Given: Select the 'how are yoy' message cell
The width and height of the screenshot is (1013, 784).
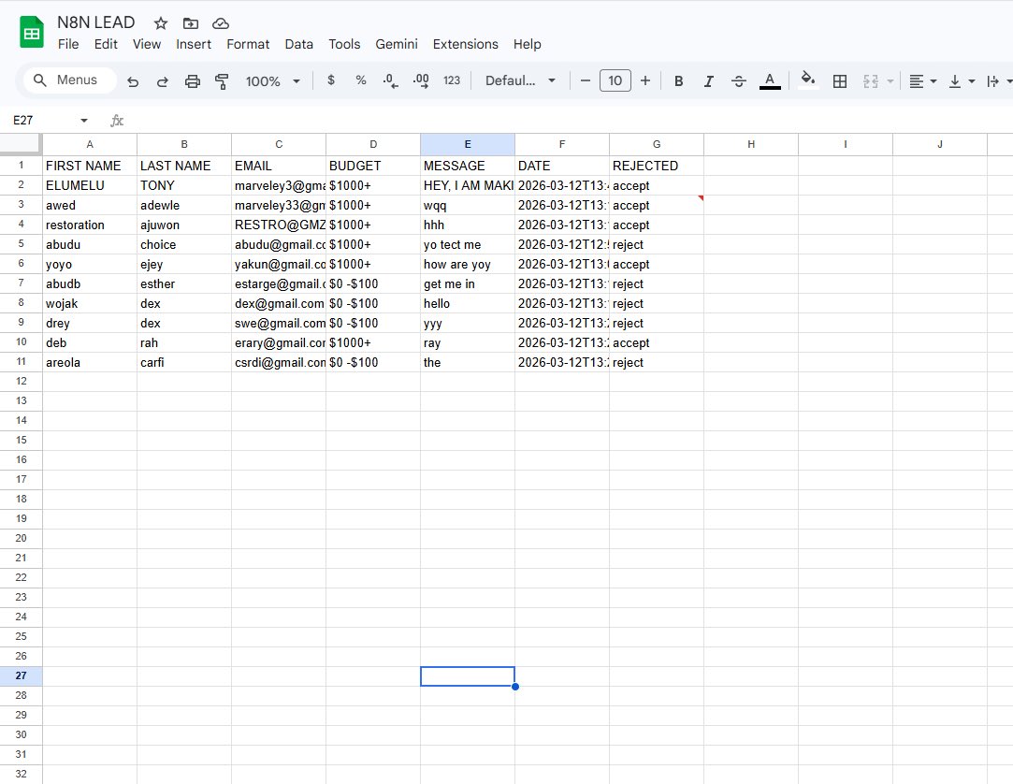Looking at the screenshot, I should (x=468, y=264).
